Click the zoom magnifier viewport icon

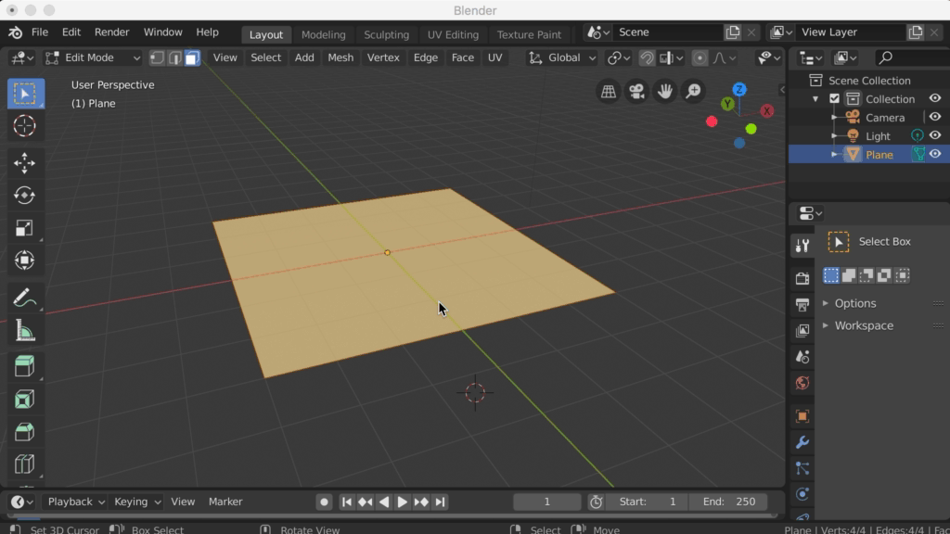(x=693, y=91)
